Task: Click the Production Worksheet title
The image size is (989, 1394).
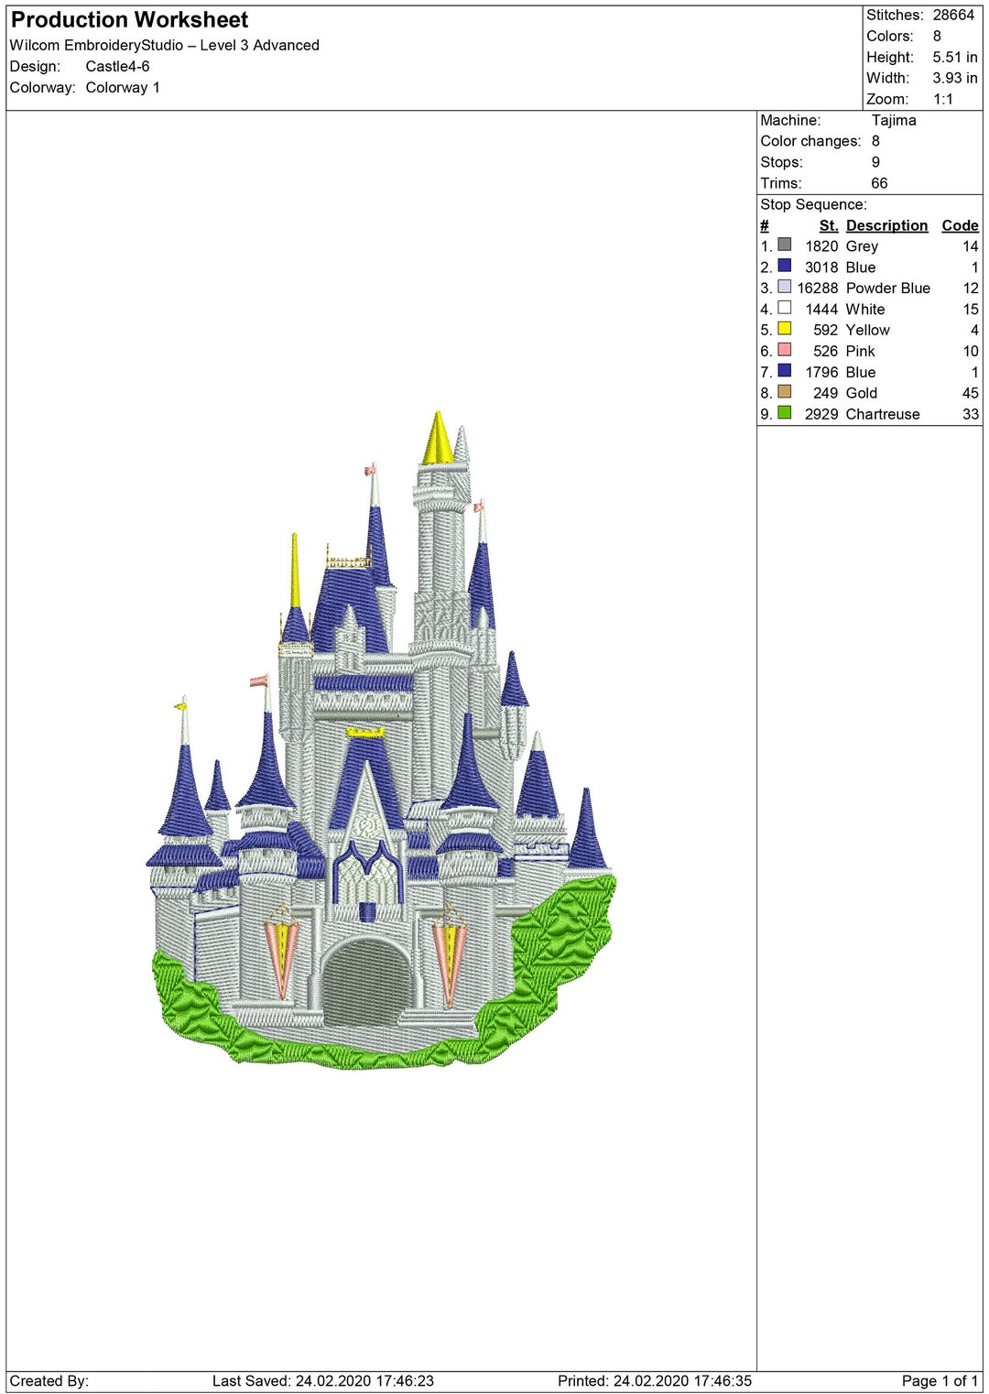Action: point(128,19)
